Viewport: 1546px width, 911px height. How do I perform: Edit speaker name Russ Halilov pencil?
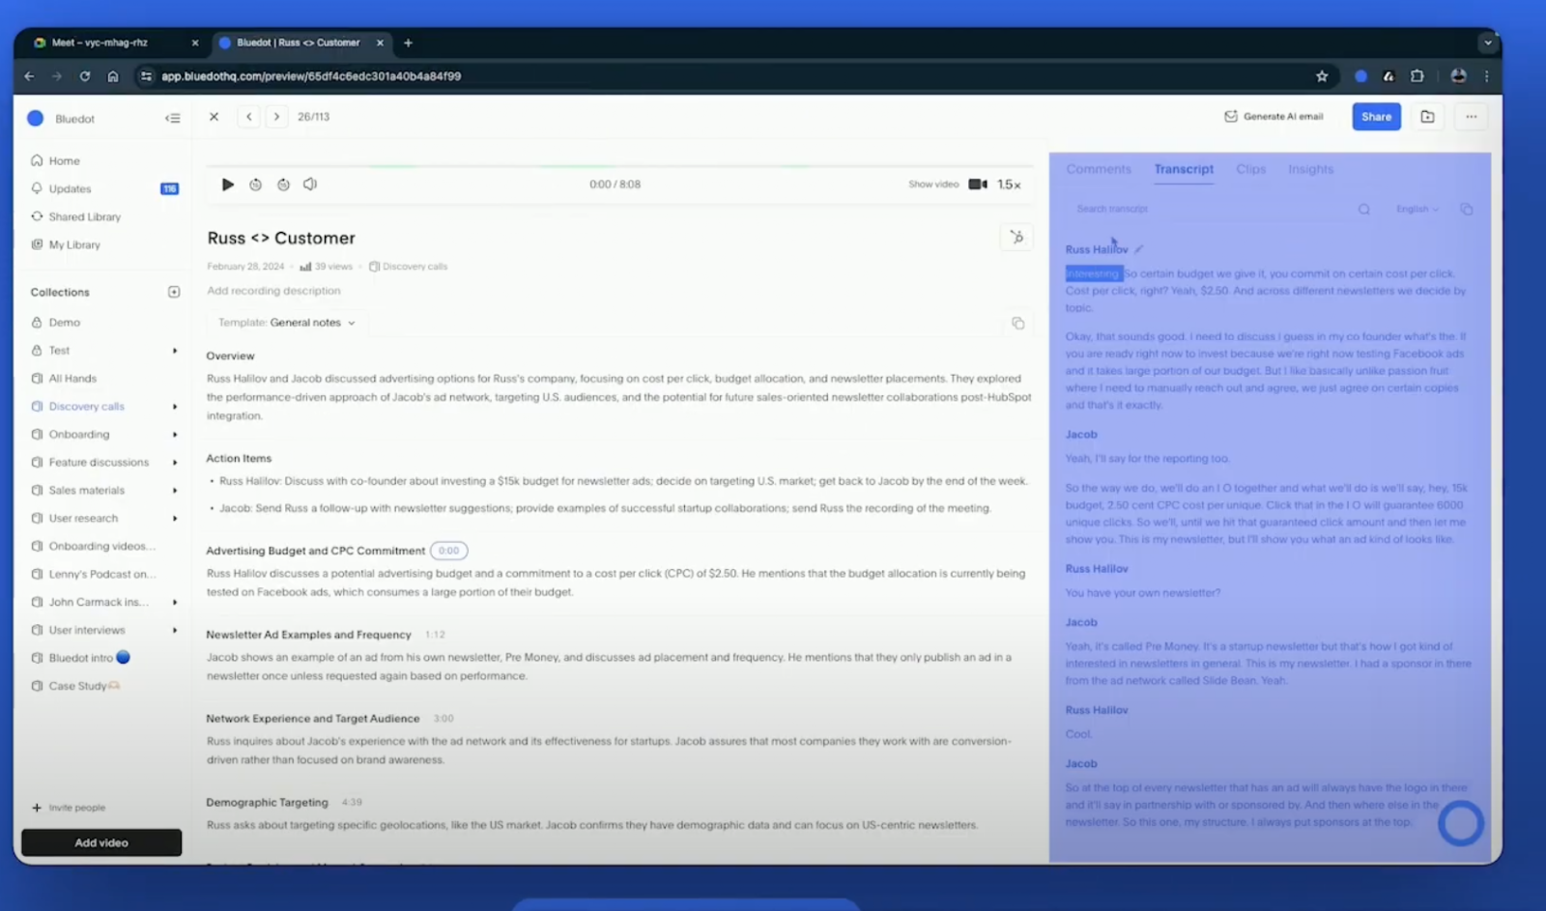pos(1139,249)
